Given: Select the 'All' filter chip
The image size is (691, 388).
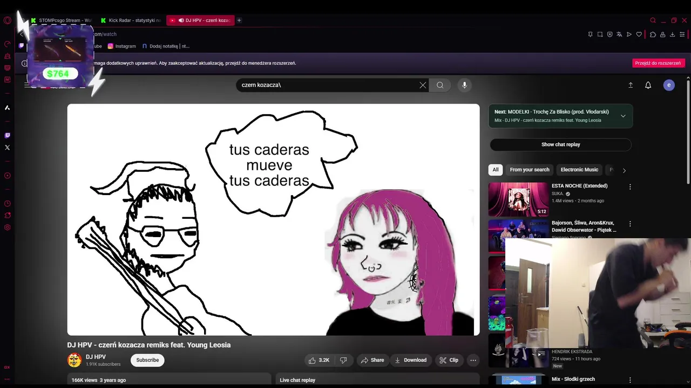Looking at the screenshot, I should 496,170.
